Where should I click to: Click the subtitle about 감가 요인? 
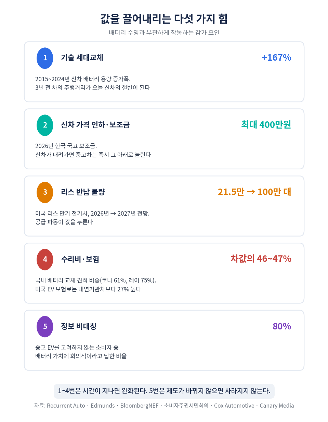[164, 33]
